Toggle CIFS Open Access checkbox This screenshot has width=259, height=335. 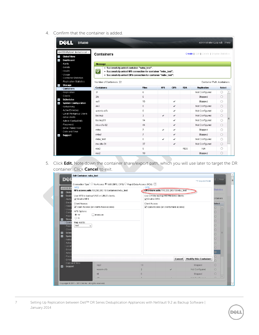click(146, 207)
